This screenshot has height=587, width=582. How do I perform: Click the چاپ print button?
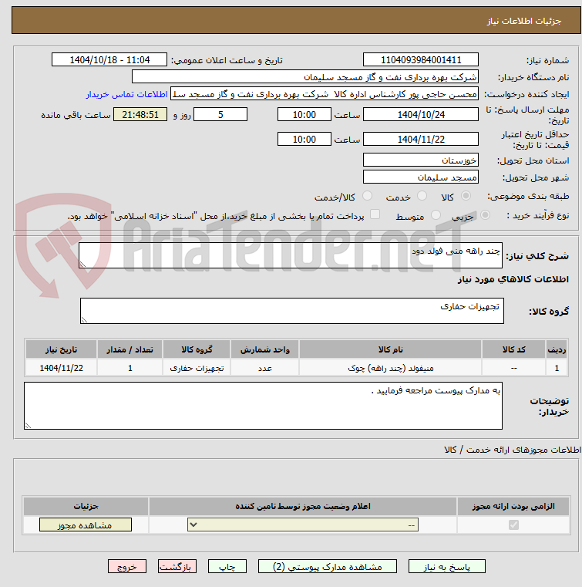[x=227, y=566]
